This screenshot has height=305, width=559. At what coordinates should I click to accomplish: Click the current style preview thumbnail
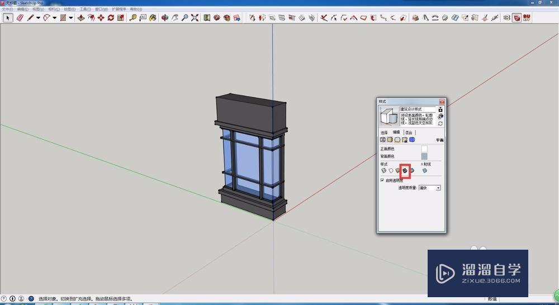point(389,116)
